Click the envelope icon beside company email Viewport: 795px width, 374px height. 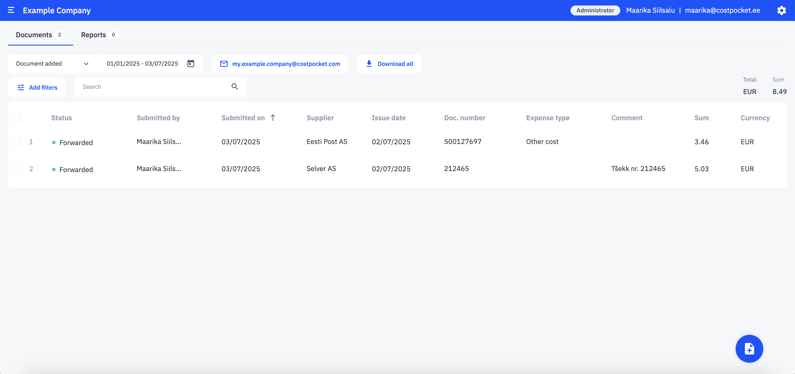click(x=224, y=64)
